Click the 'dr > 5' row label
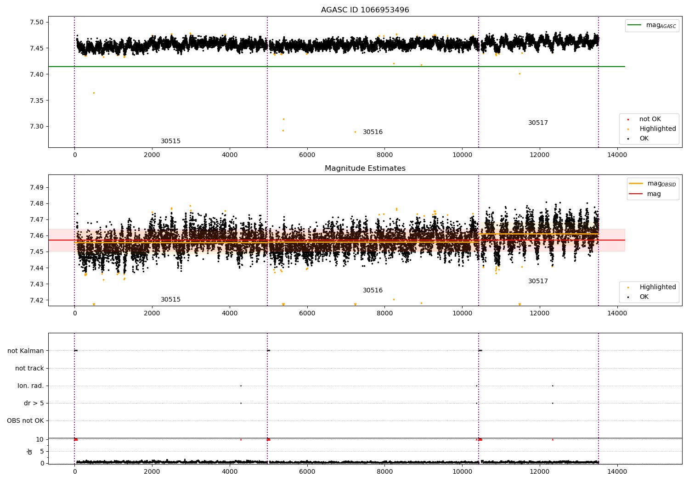Viewport: 689px width, 482px height. (34, 404)
